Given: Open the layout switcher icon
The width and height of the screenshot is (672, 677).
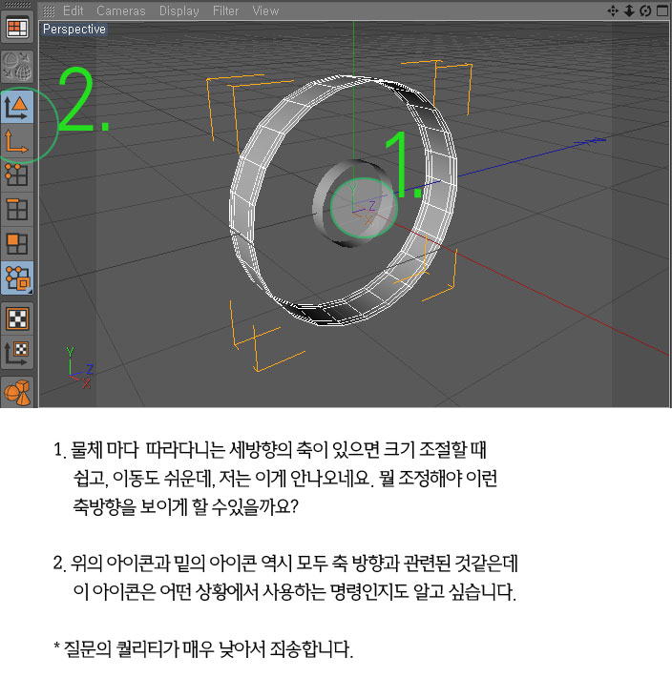Looking at the screenshot, I should [17, 28].
